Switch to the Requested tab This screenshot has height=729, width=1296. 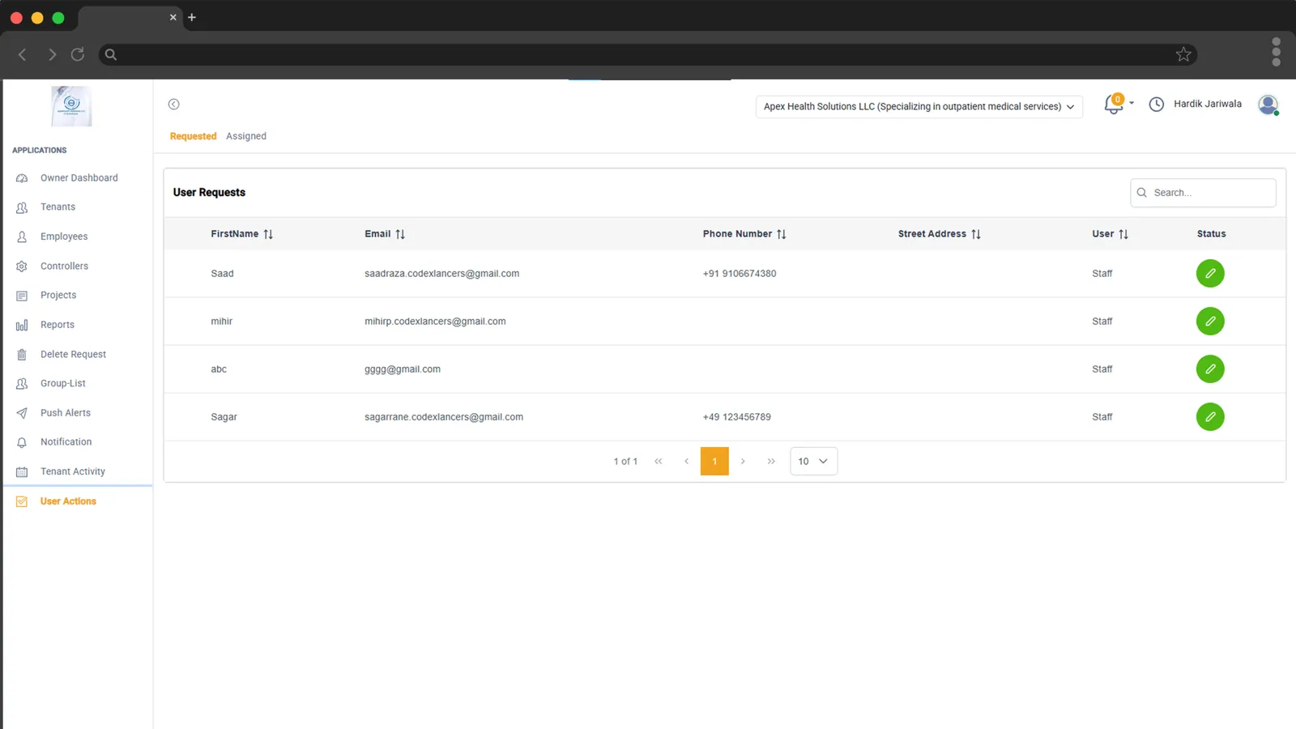point(193,136)
